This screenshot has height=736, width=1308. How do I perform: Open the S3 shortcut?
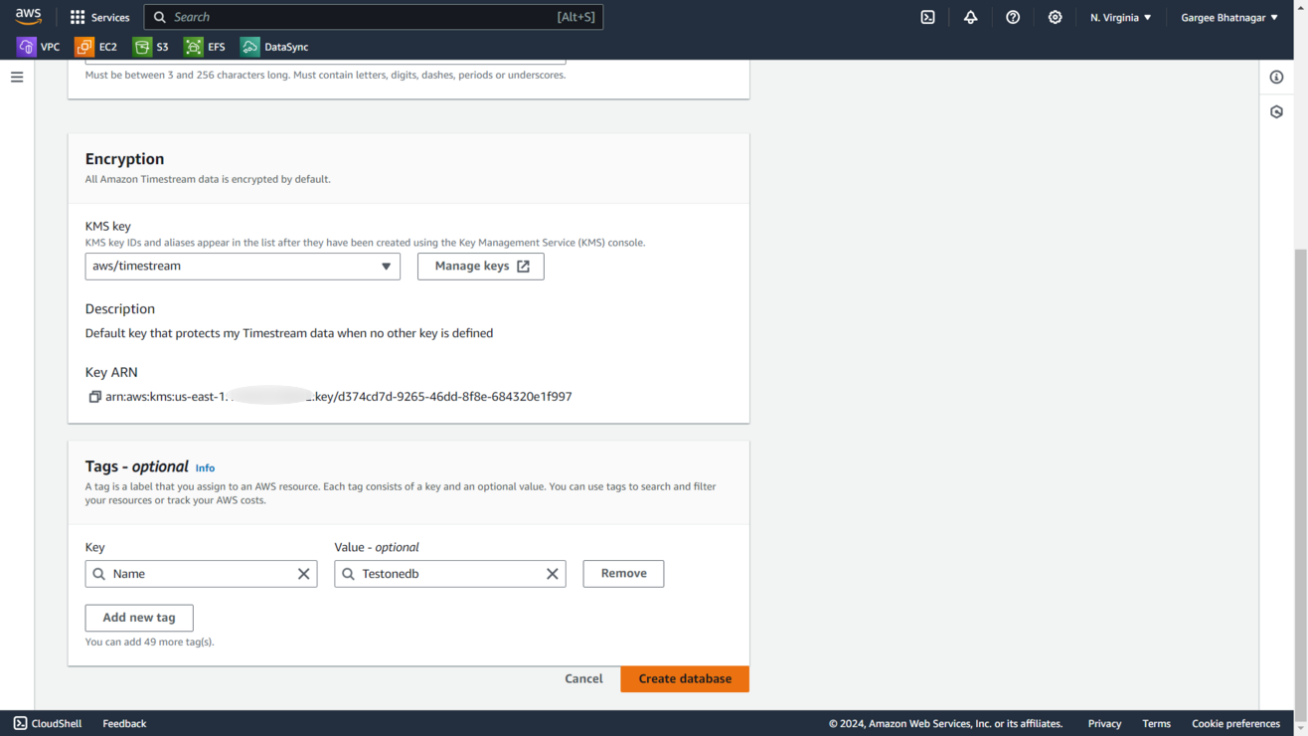tap(151, 47)
